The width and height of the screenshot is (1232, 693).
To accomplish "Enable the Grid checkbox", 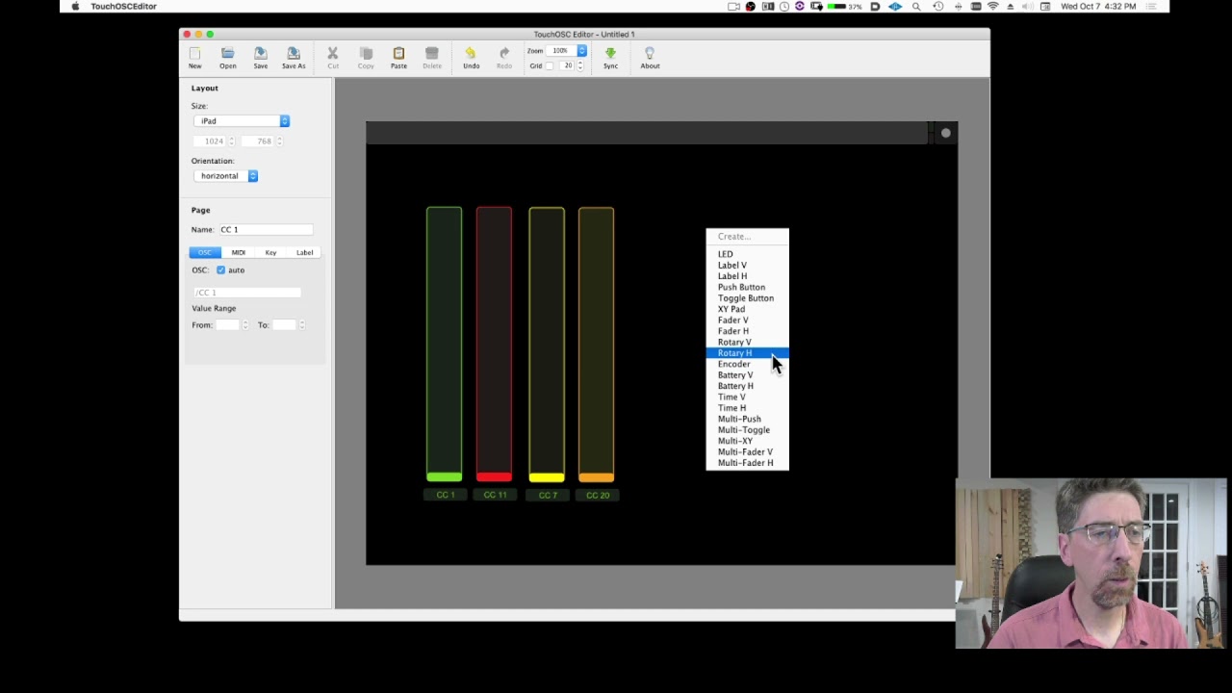I will click(x=551, y=65).
